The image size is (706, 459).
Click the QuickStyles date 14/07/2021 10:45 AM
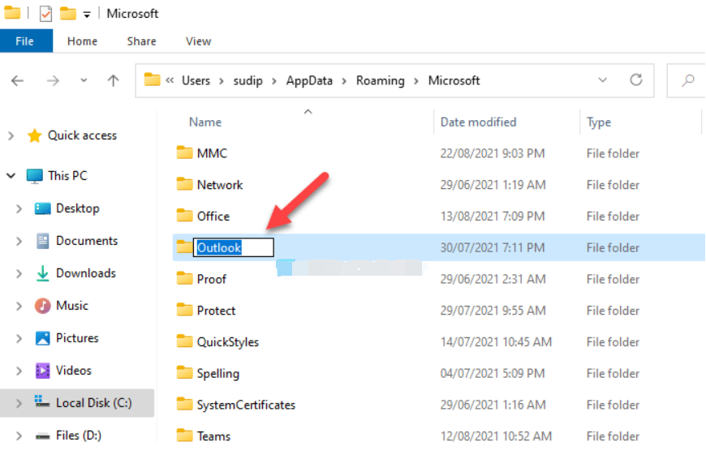click(496, 342)
